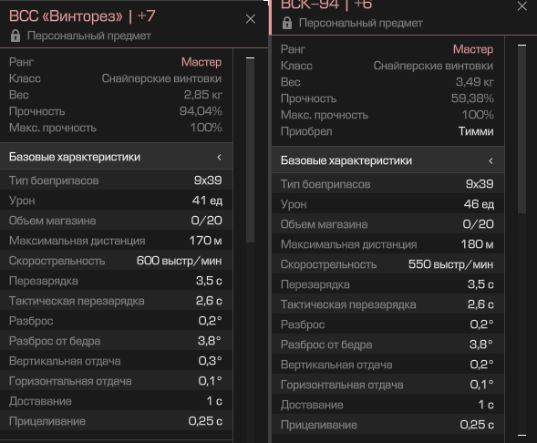537x443 pixels.
Task: Click the Мастер rank in Винторез panel
Action: point(201,62)
